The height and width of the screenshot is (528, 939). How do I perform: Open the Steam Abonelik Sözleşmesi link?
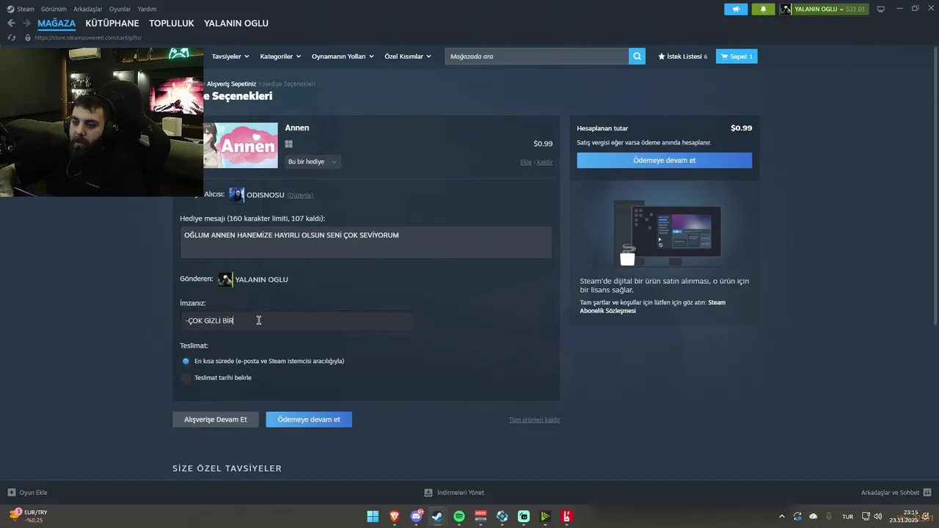tap(653, 307)
